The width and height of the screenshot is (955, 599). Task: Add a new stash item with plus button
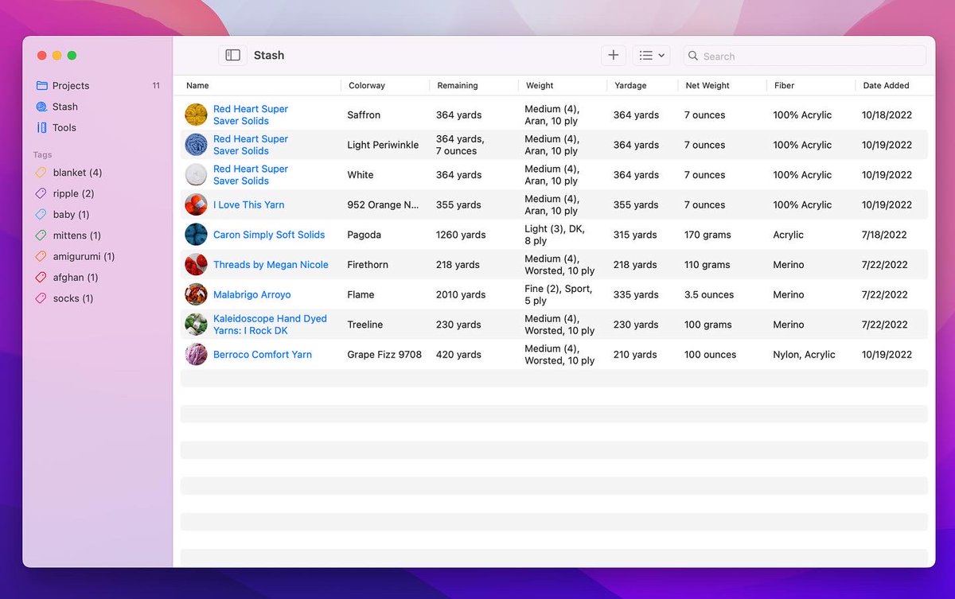point(613,56)
